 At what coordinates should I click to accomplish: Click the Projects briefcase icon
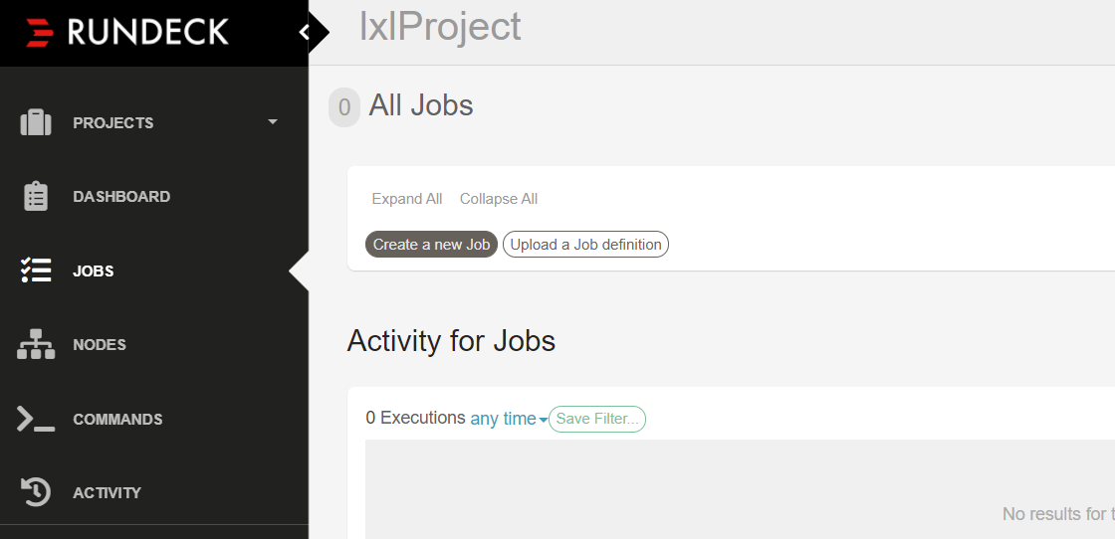(x=36, y=122)
